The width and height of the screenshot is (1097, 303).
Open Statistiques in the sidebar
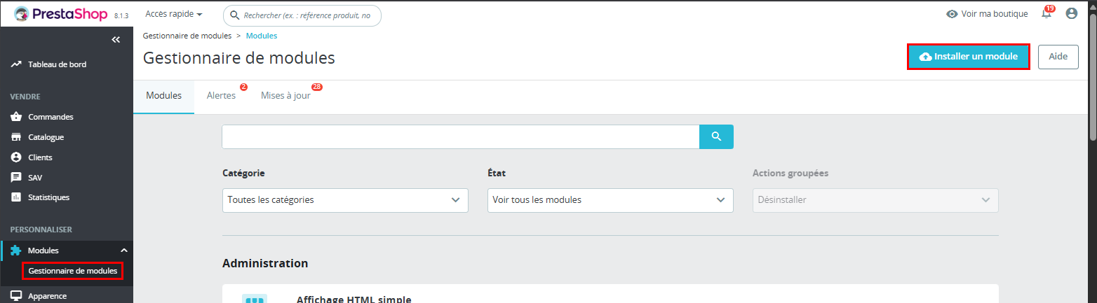tap(48, 197)
